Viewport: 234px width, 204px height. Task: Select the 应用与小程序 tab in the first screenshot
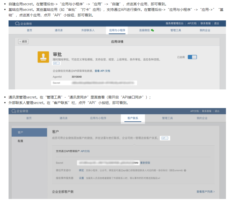coord(117,30)
